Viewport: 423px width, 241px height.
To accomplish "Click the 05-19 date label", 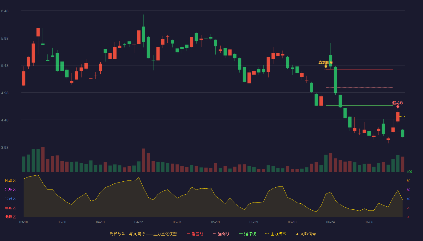I will [x=215, y=222].
